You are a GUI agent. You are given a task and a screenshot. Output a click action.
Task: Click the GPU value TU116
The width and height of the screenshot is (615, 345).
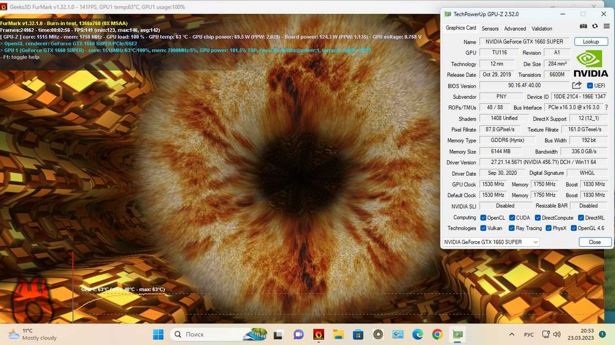pos(499,52)
